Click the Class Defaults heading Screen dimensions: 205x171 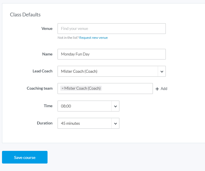[25, 15]
